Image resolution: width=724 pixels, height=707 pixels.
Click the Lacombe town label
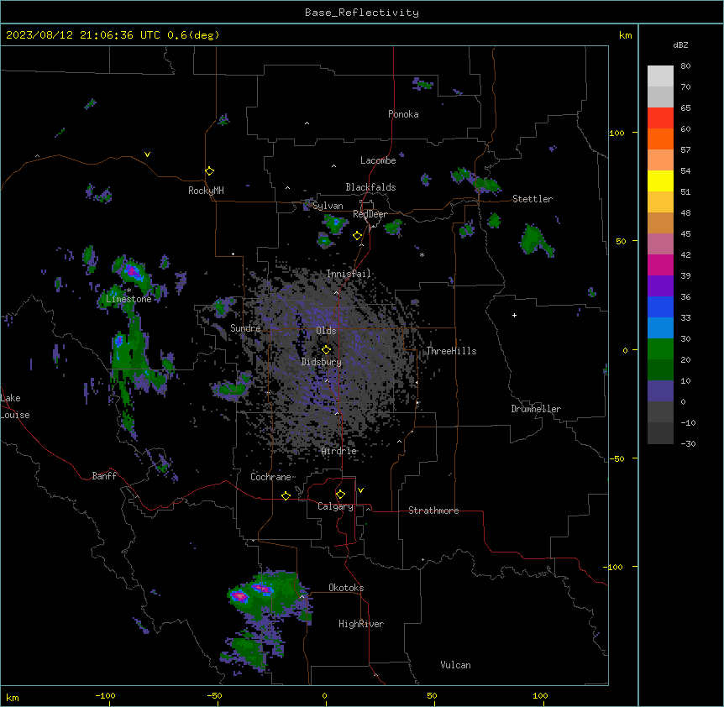pos(378,160)
